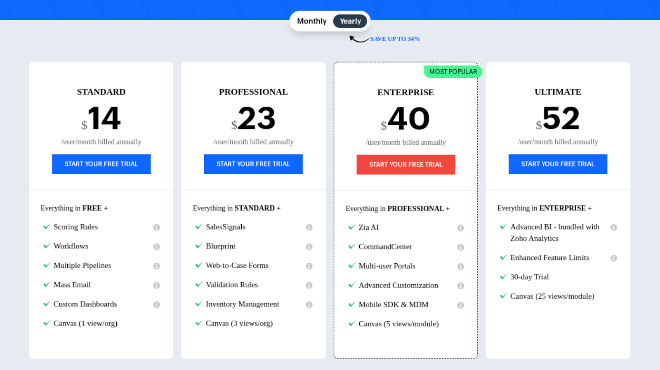Viewport: 660px width, 370px height.
Task: Open info tooltip for Multiple Pipelines
Action: [x=156, y=266]
